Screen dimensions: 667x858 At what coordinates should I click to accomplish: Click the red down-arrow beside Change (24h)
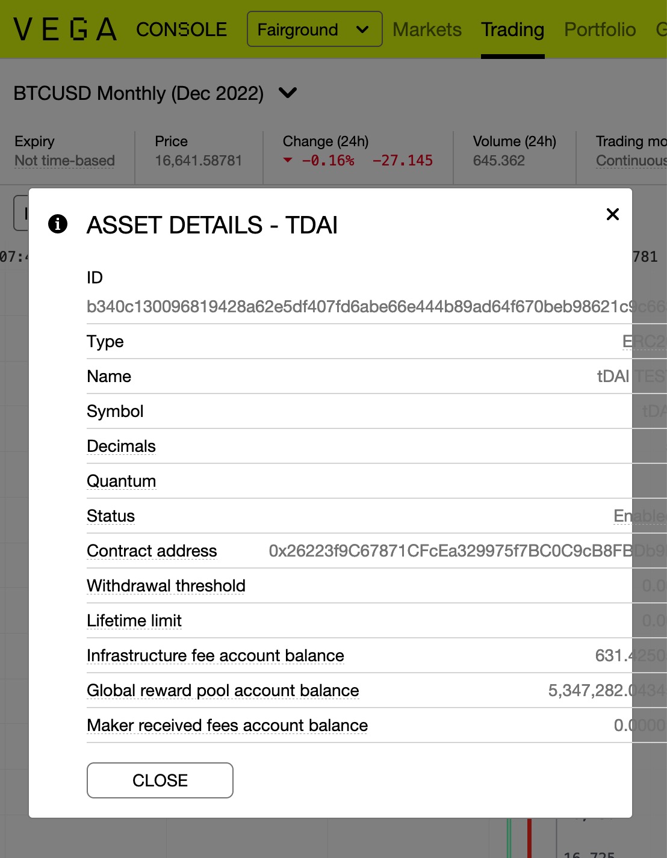(x=288, y=160)
